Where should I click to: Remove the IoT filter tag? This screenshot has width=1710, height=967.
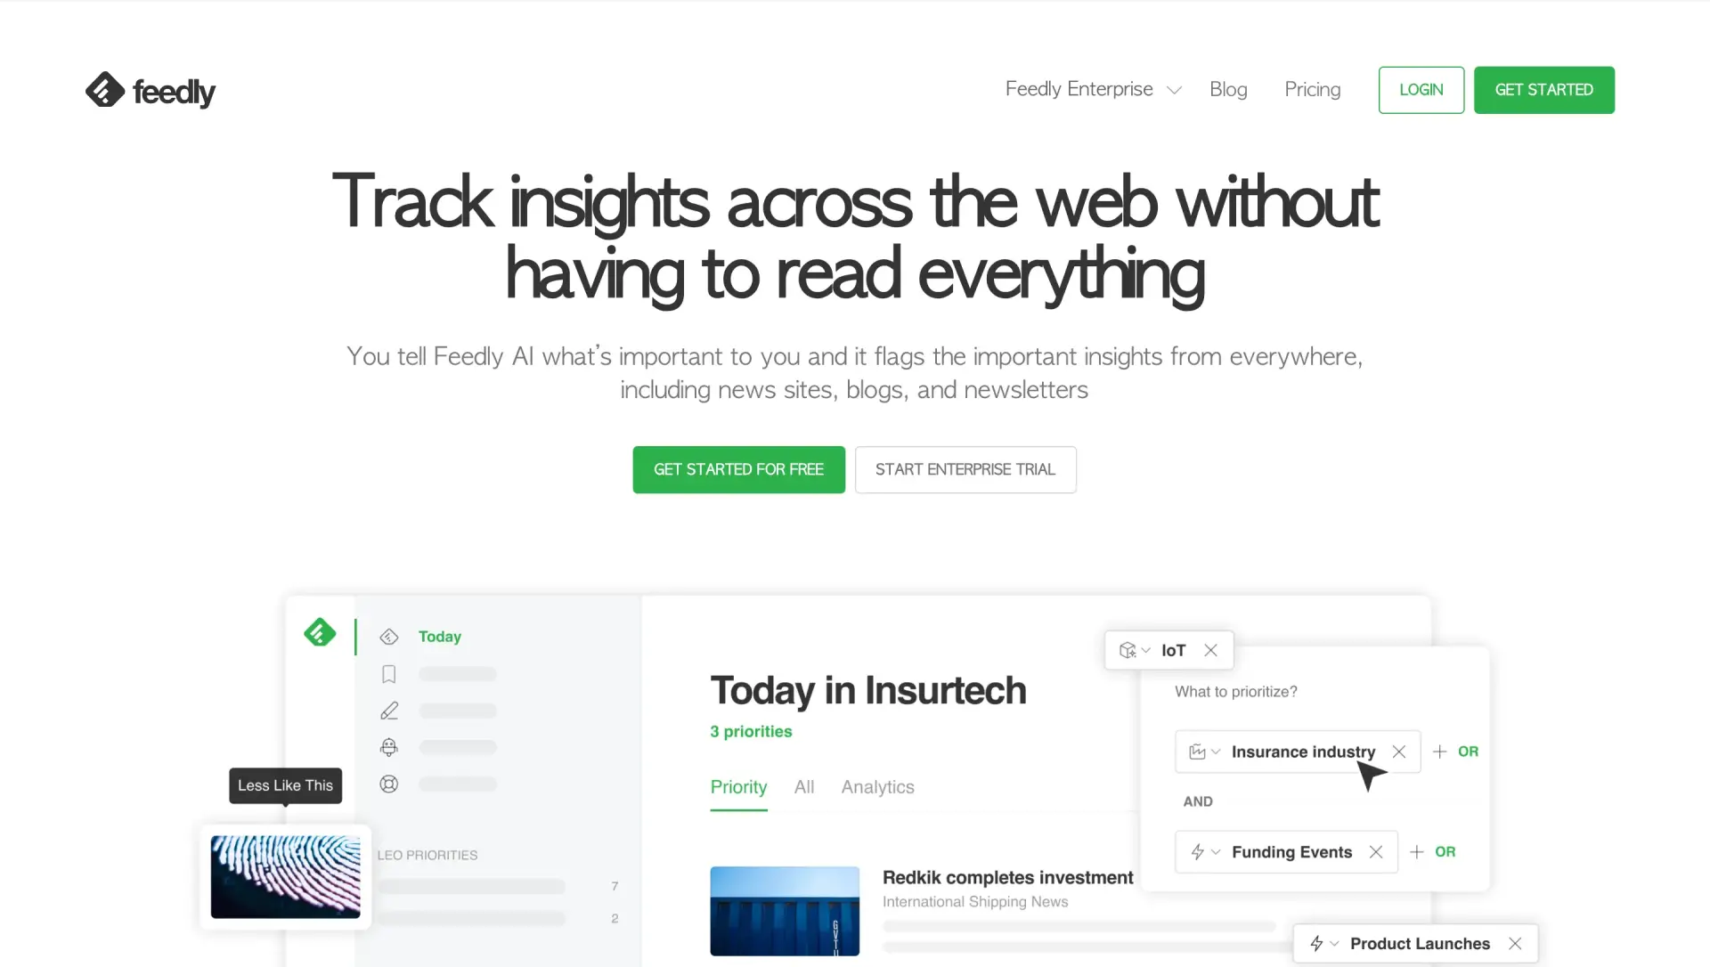click(1209, 649)
